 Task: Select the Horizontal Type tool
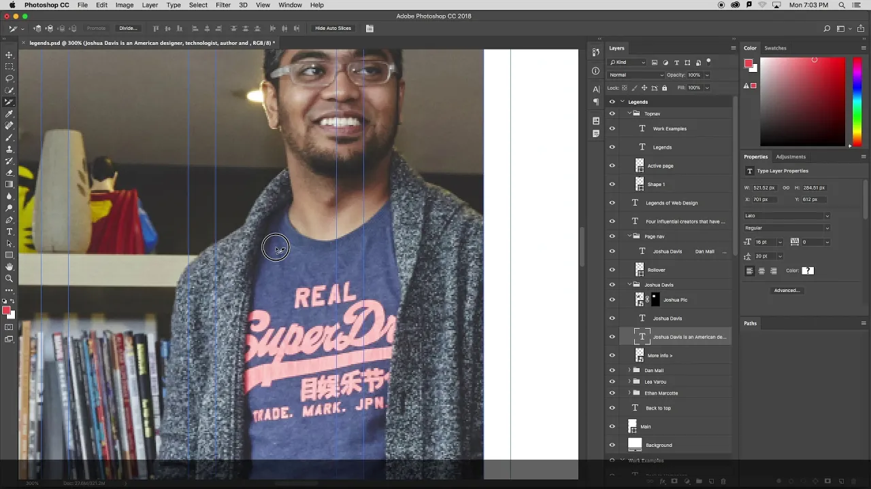pyautogui.click(x=9, y=232)
